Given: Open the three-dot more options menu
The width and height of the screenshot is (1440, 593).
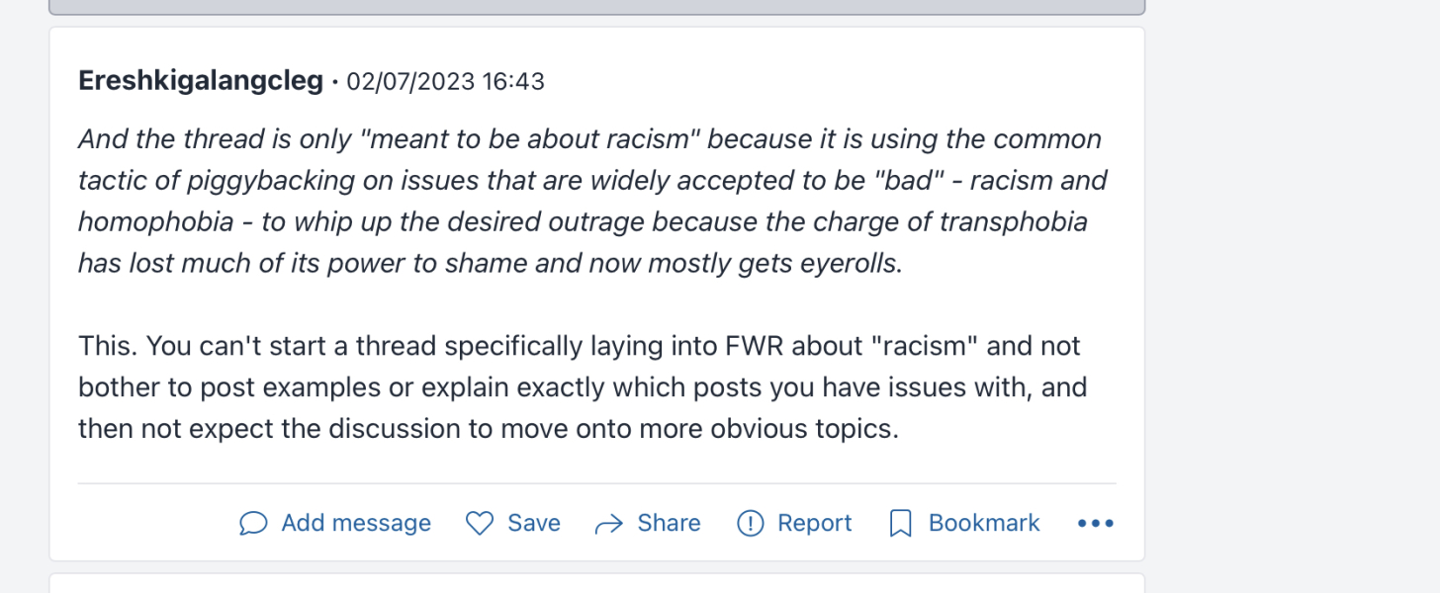Looking at the screenshot, I should tap(1096, 523).
